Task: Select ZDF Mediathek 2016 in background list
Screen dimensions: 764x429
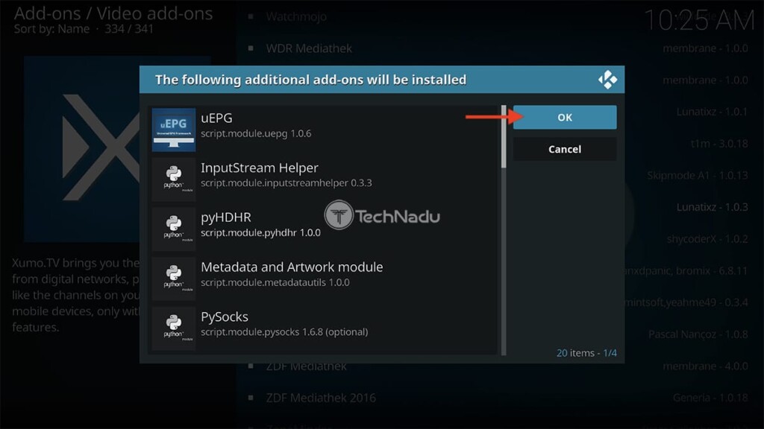Action: coord(321,398)
